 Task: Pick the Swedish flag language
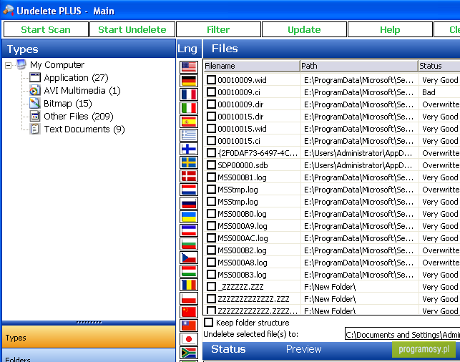(x=189, y=162)
